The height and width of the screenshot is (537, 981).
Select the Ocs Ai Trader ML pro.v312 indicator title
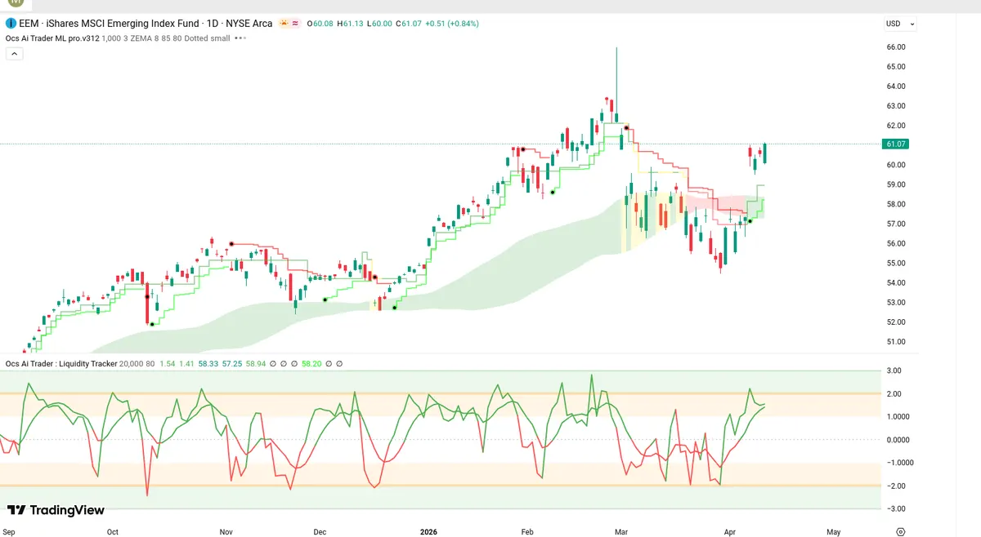pyautogui.click(x=52, y=38)
